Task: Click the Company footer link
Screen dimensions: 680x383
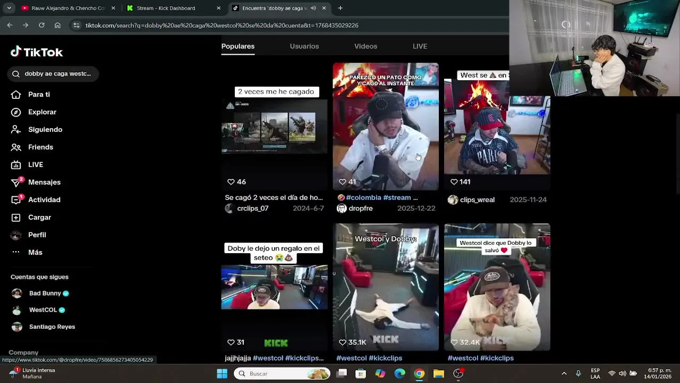Action: click(x=23, y=353)
